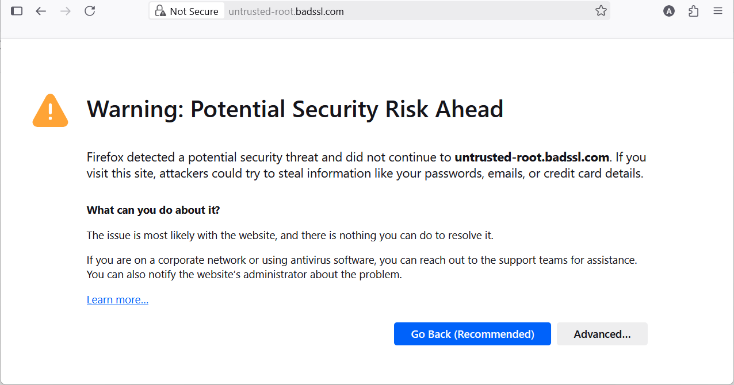734x385 pixels.
Task: Open the Extensions puzzle-piece icon
Action: (x=694, y=11)
